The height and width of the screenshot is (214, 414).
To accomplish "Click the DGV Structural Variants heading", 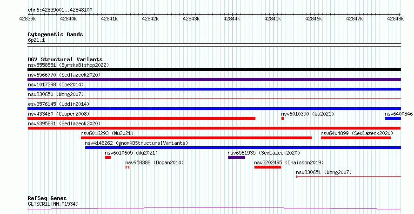I will tap(65, 59).
